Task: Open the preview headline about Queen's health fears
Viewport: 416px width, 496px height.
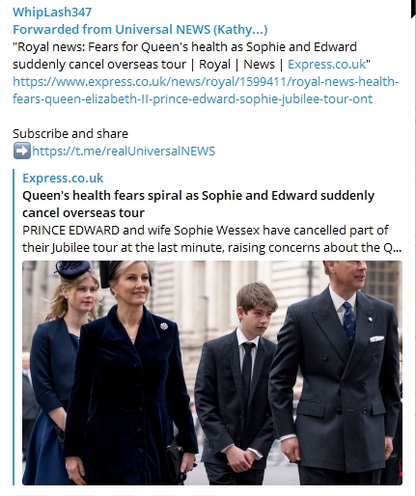Action: tap(198, 205)
